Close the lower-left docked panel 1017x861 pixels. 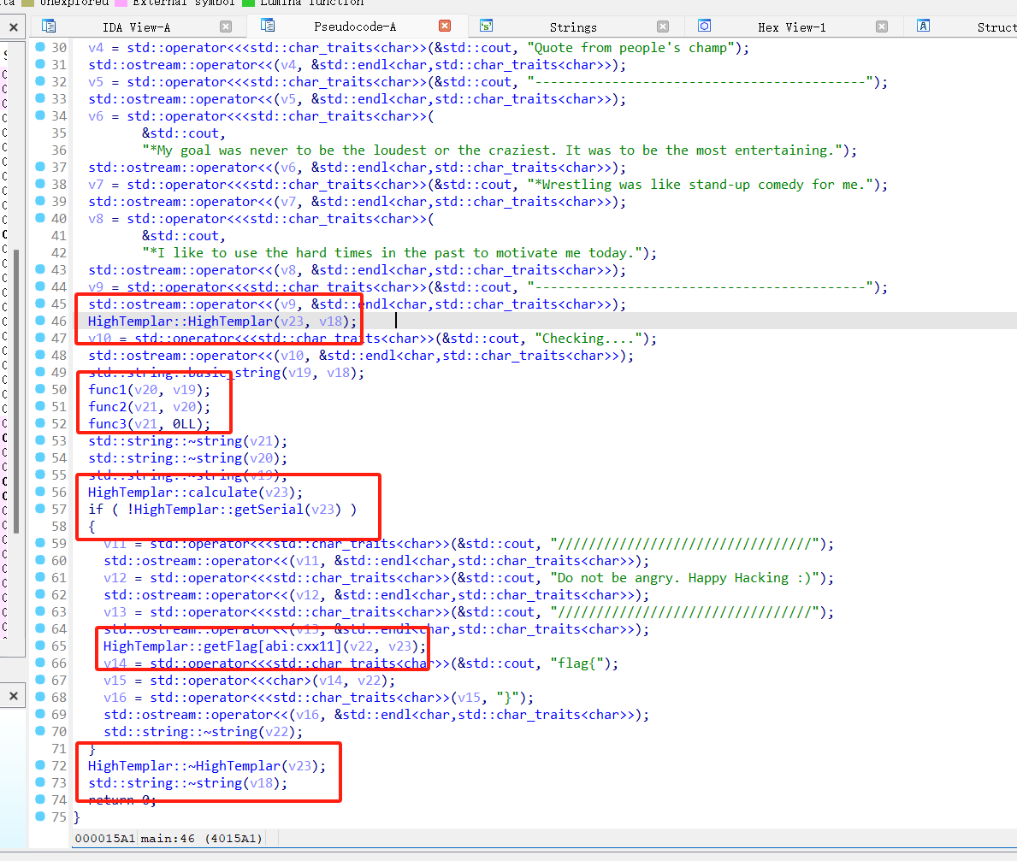[14, 696]
